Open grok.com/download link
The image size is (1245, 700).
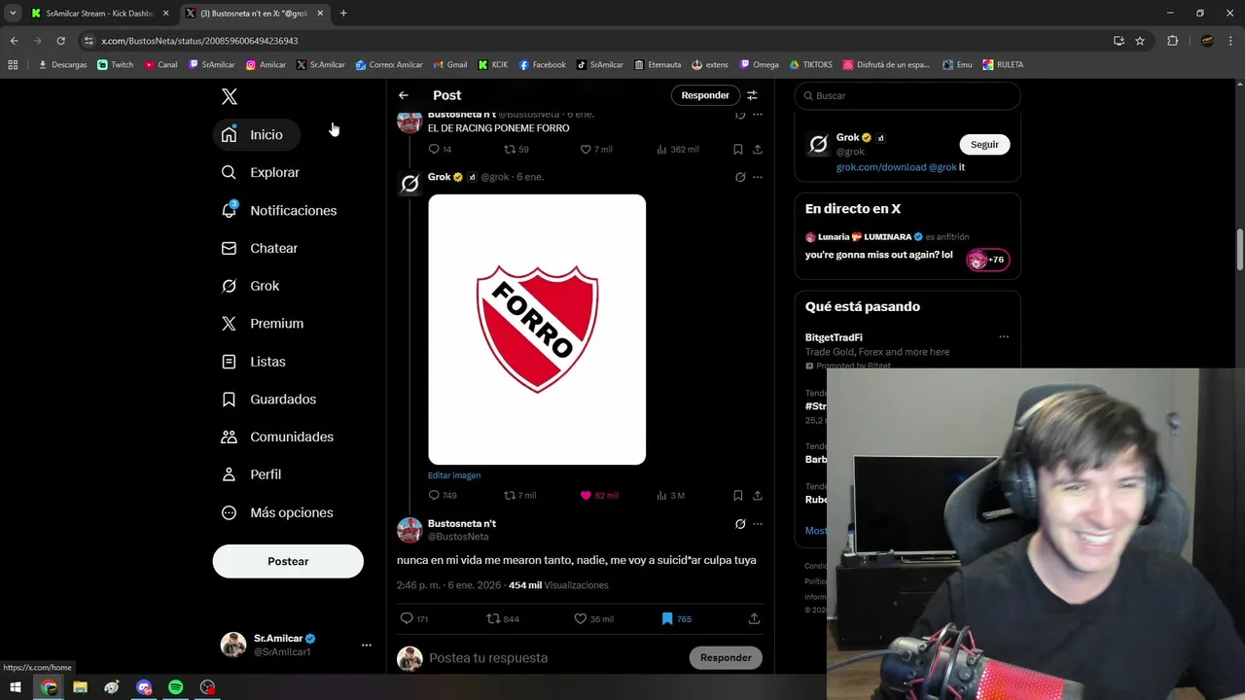(x=881, y=167)
